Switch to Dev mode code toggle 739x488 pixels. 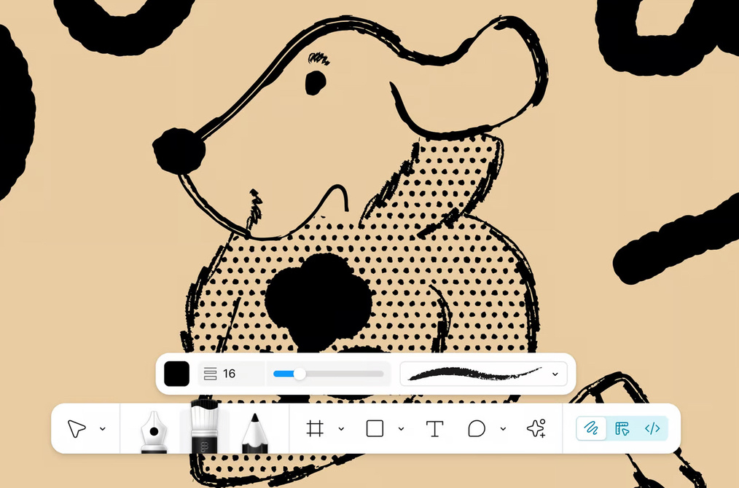pos(652,428)
